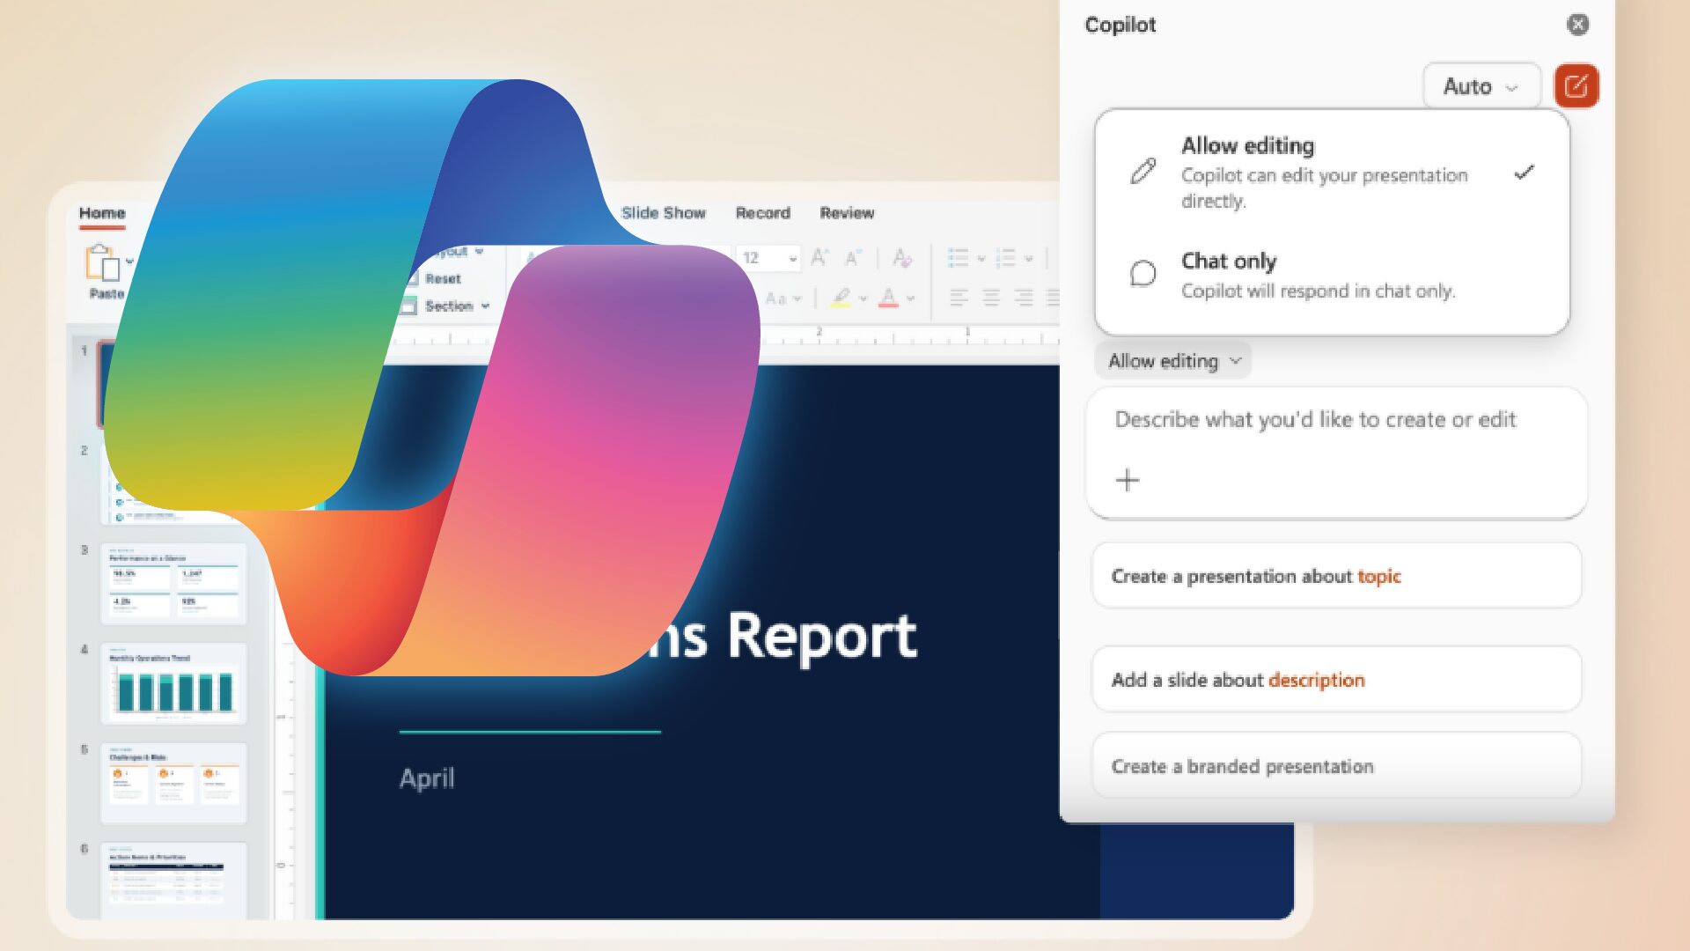
Task: Close the Copilot pane
Action: (1578, 25)
